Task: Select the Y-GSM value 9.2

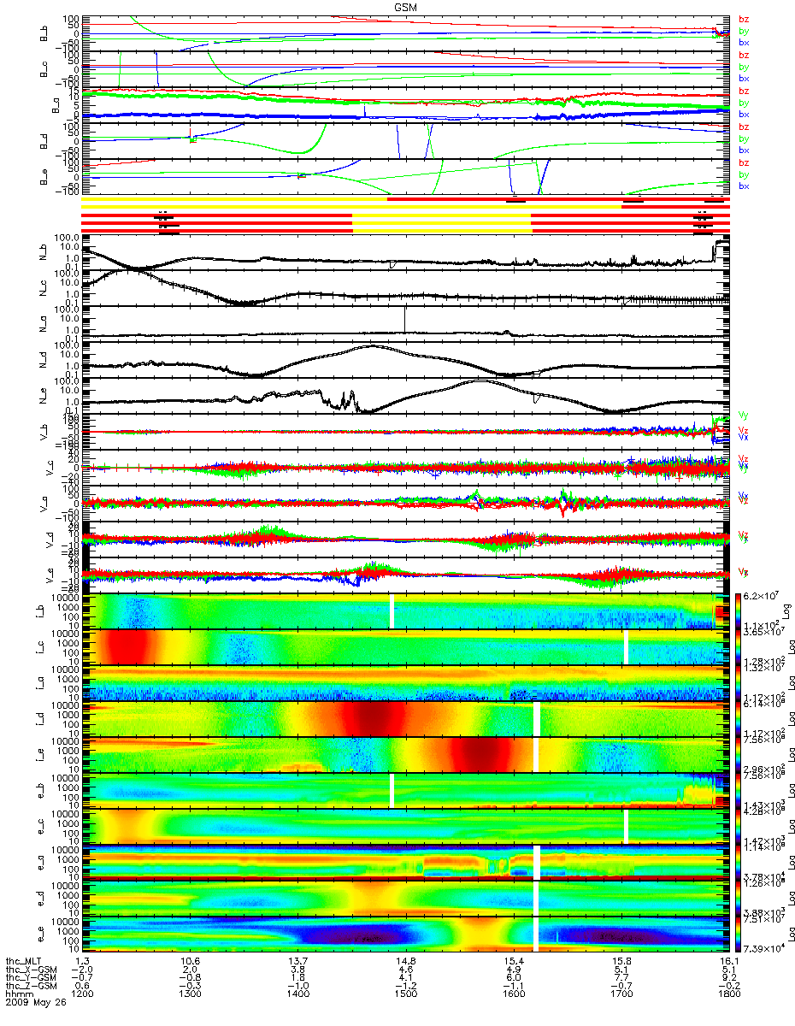Action: [x=728, y=977]
